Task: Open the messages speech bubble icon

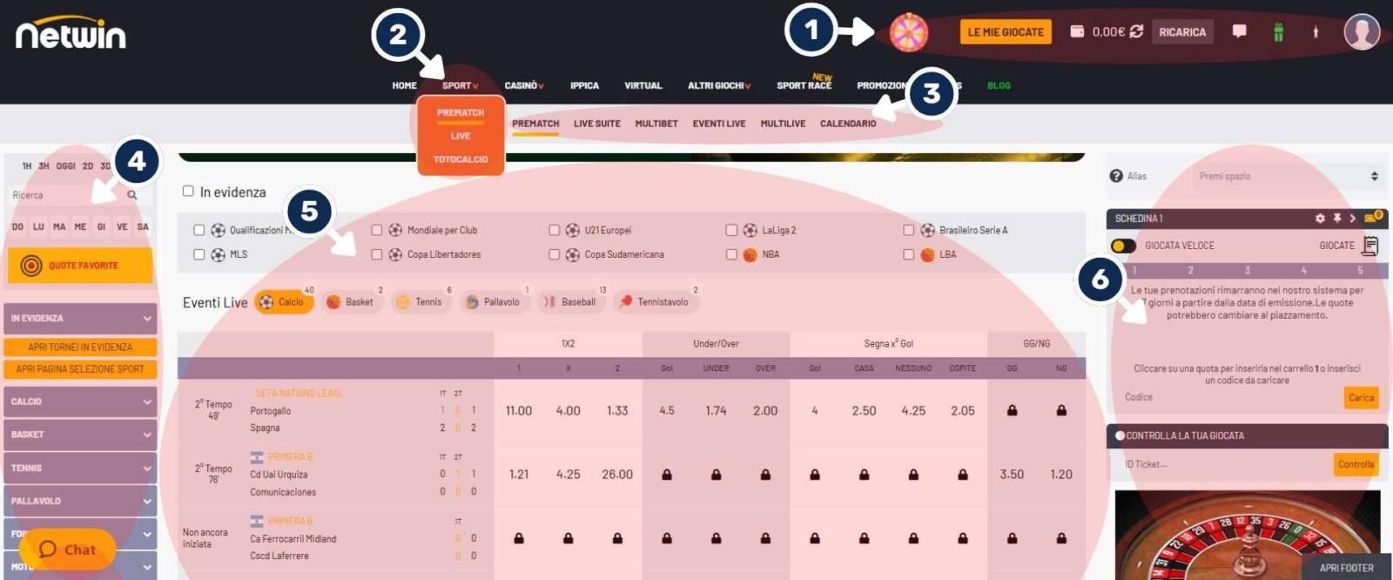Action: [x=1239, y=31]
